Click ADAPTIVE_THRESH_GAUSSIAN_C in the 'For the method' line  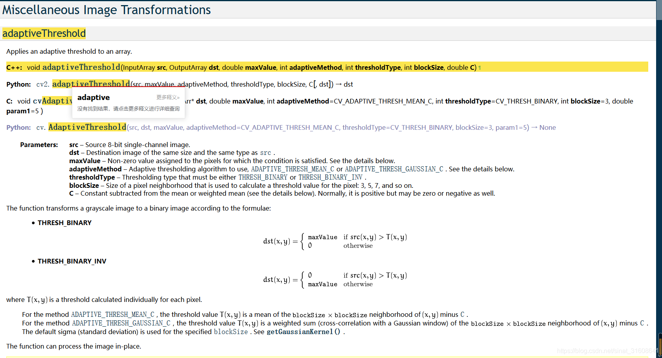pos(121,323)
